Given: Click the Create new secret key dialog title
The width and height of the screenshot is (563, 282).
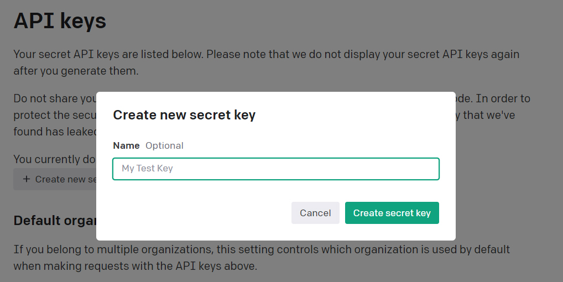Looking at the screenshot, I should pos(184,115).
